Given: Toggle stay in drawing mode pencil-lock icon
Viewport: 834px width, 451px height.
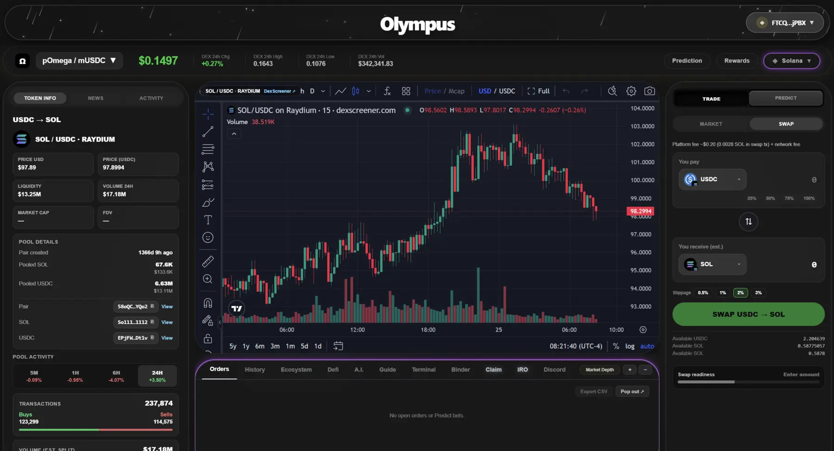Looking at the screenshot, I should pyautogui.click(x=208, y=320).
